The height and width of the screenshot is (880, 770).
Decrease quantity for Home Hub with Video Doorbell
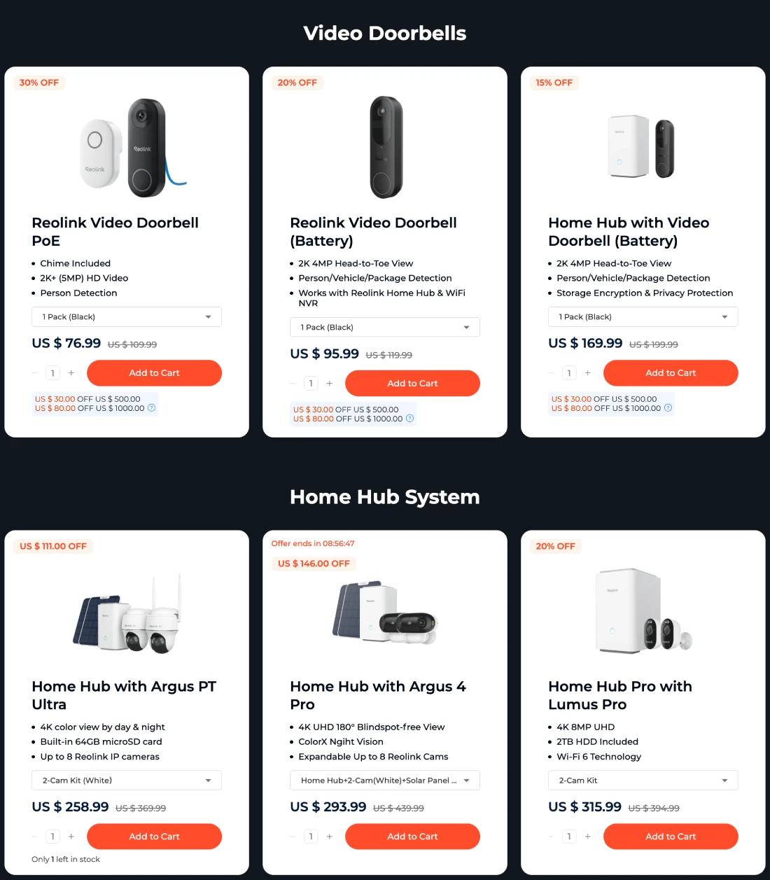click(551, 373)
